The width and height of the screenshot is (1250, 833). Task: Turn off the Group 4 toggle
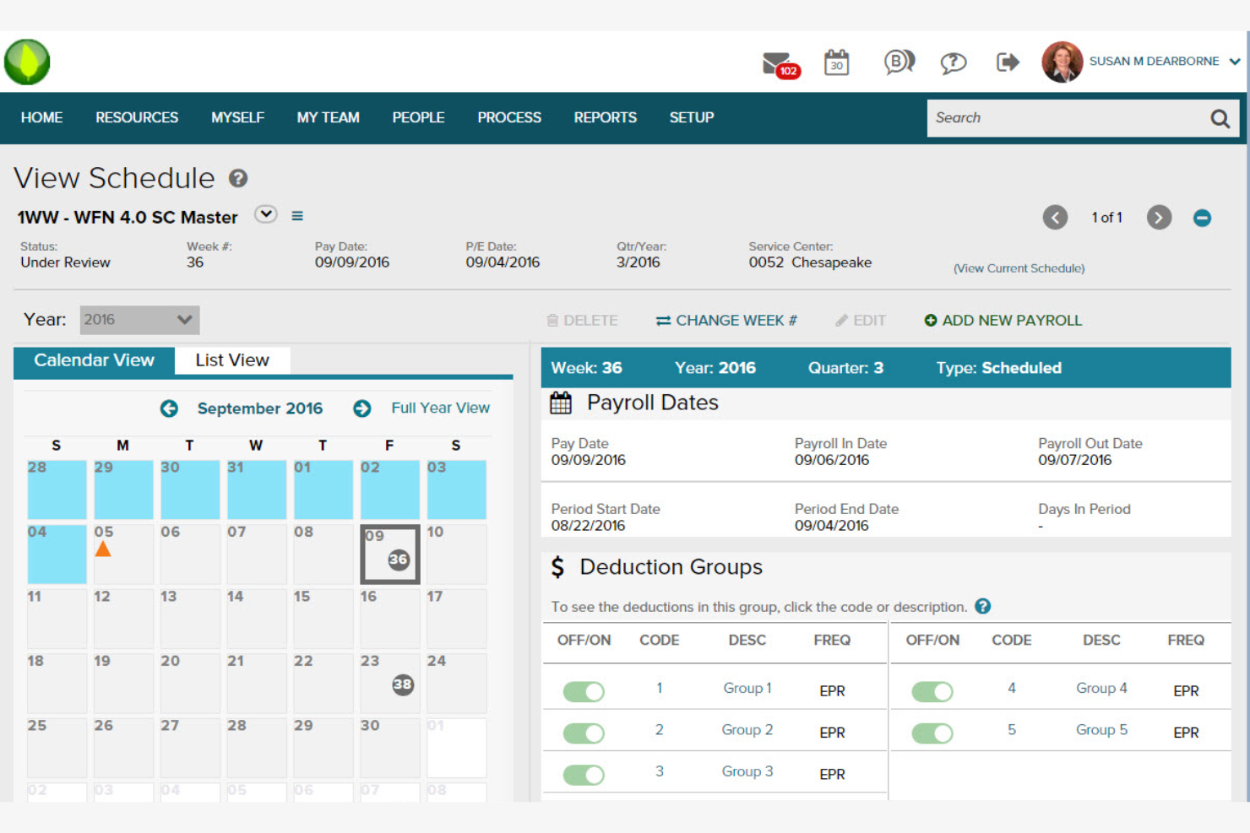pos(932,690)
